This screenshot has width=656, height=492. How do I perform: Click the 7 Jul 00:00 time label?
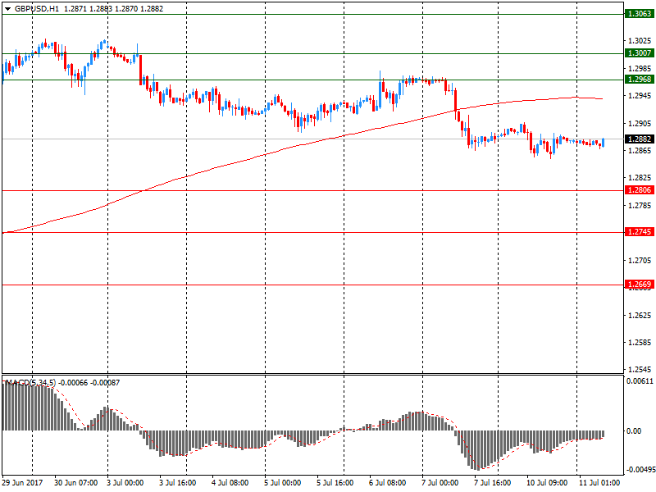pos(440,483)
